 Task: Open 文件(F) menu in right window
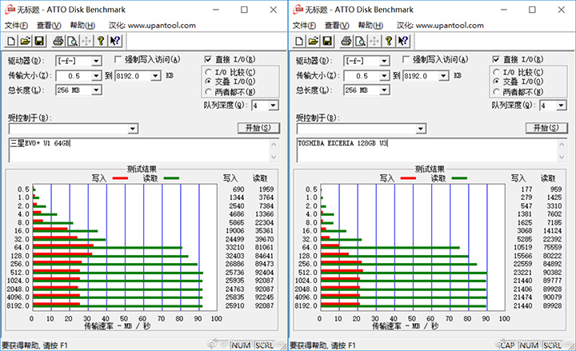tap(304, 26)
